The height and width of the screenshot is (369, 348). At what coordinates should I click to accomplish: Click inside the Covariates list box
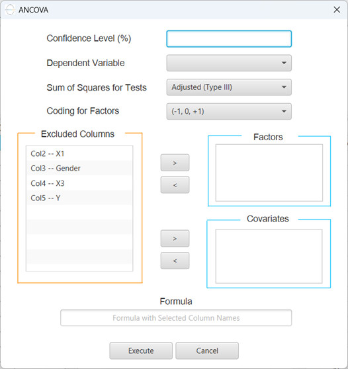(x=269, y=257)
